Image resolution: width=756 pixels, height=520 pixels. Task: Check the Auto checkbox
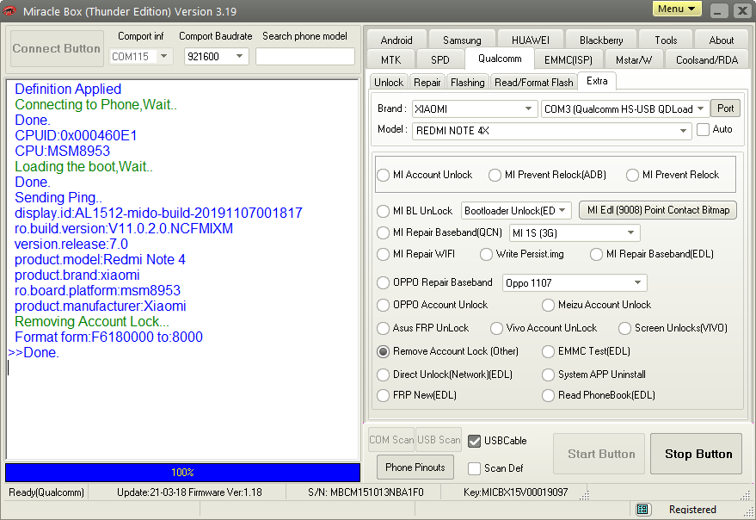point(703,129)
